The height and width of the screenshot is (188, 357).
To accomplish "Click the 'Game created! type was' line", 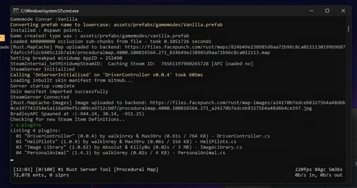I will [100, 36].
